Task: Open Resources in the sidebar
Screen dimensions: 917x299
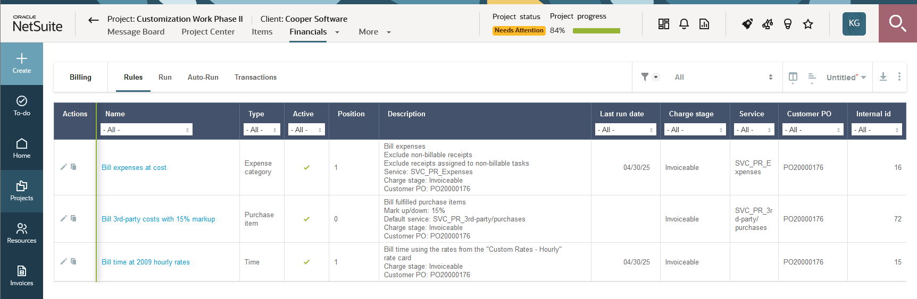Action: [22, 234]
